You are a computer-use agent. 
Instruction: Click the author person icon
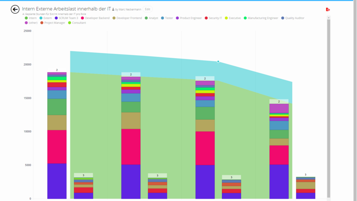[x=113, y=9]
